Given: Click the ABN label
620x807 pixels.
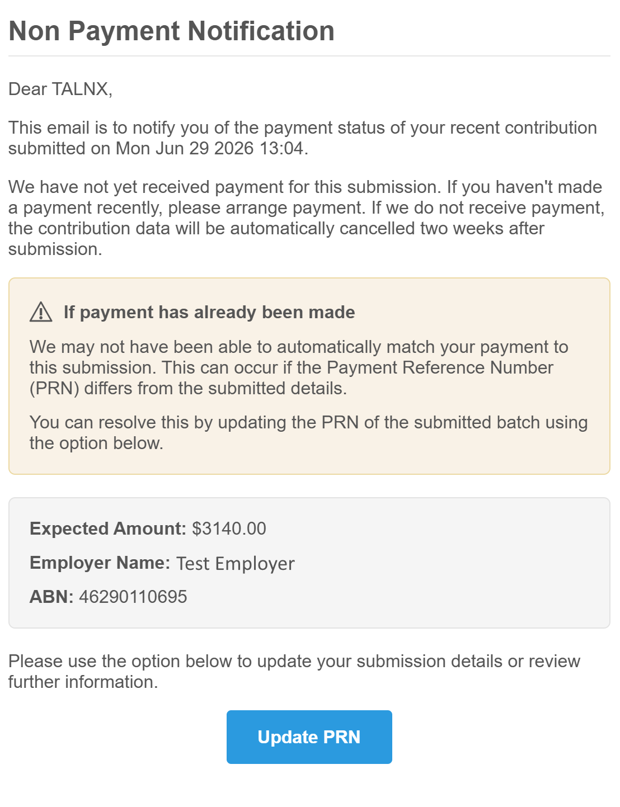Looking at the screenshot, I should (51, 597).
